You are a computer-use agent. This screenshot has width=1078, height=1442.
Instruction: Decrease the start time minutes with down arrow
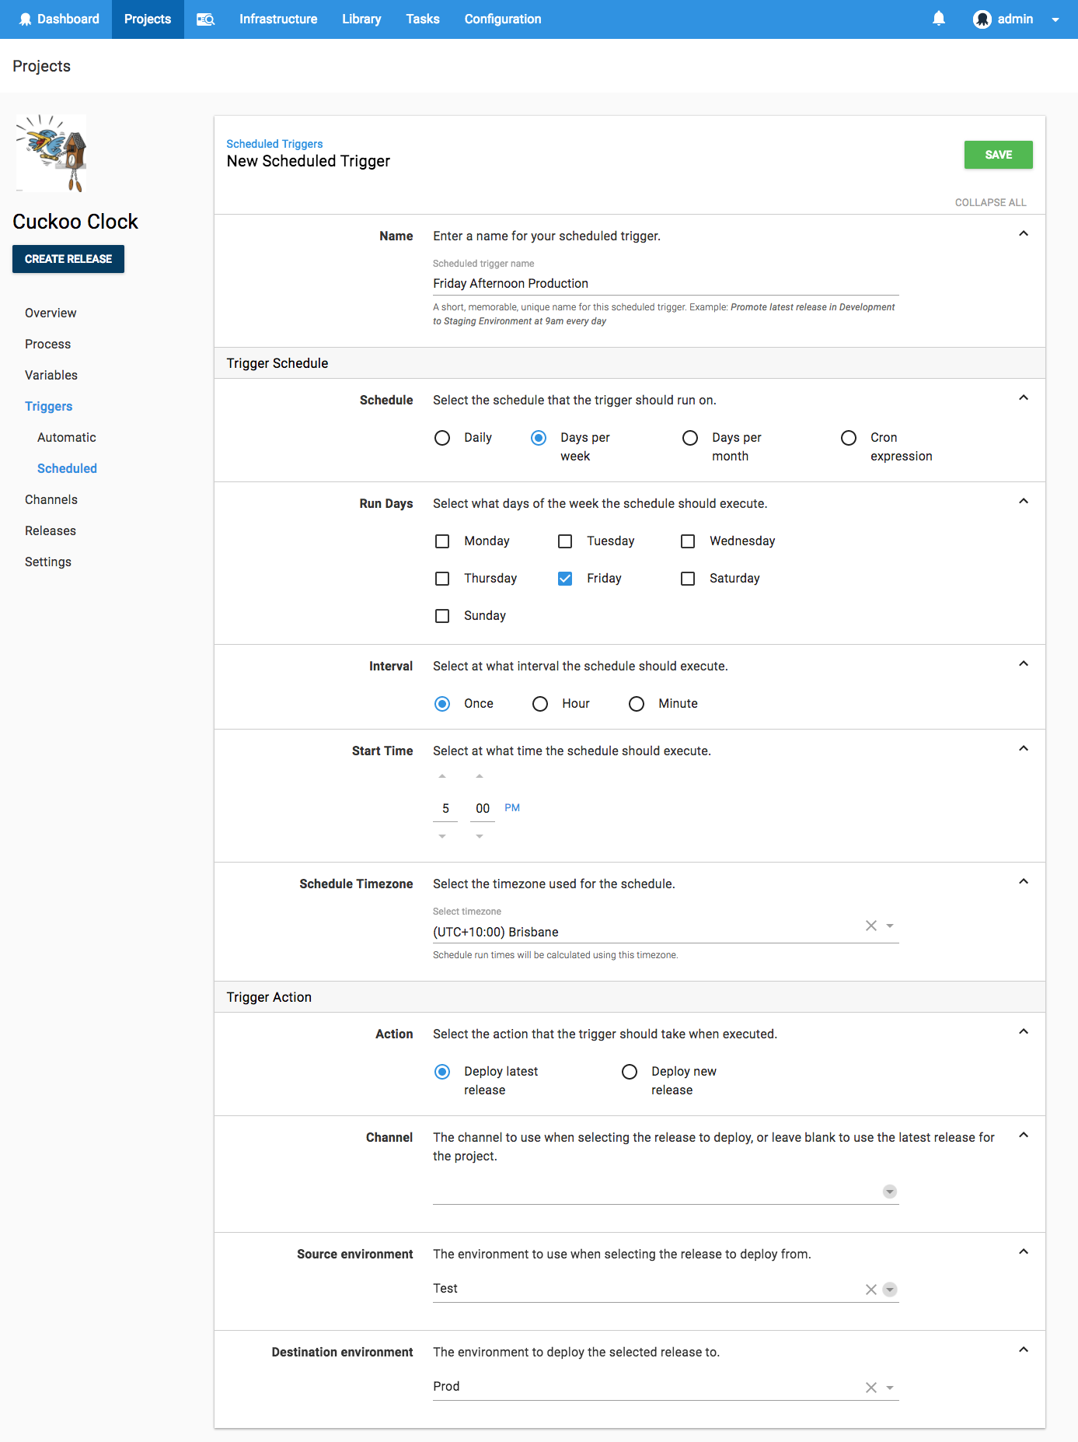[480, 836]
